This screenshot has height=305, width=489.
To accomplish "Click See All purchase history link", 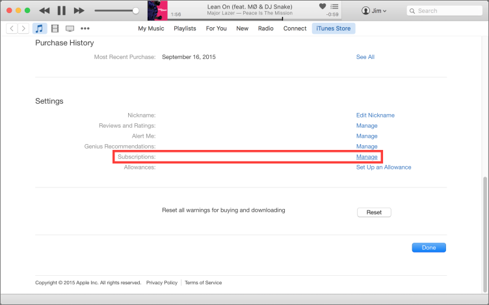I will [365, 57].
